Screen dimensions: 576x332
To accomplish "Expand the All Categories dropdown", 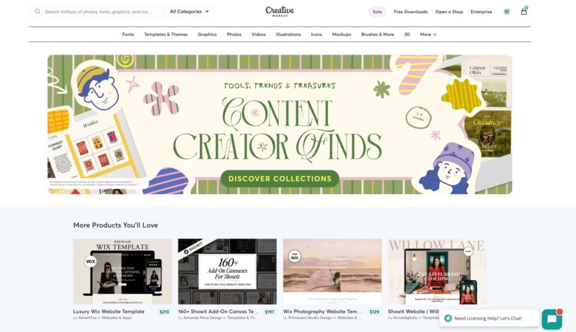I will (x=189, y=12).
